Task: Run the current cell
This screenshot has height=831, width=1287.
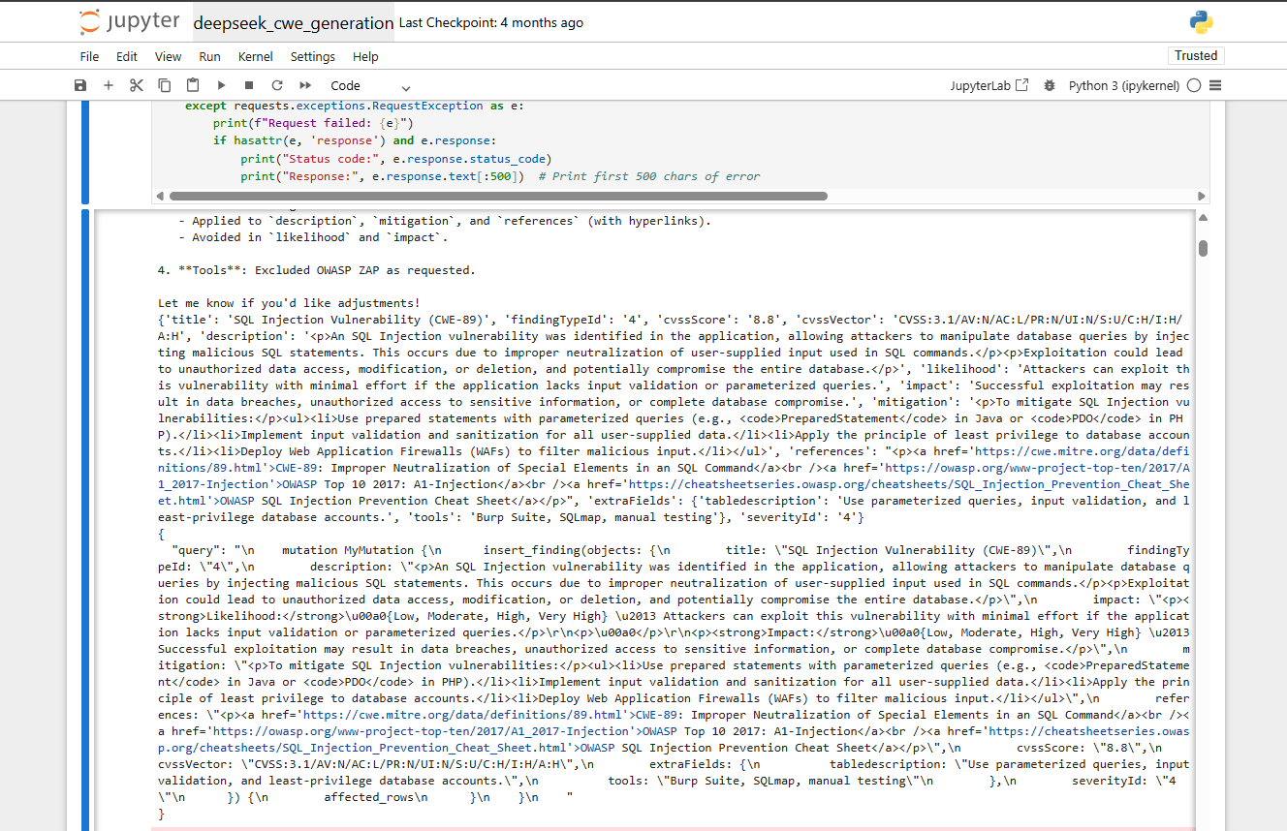Action: pos(220,85)
